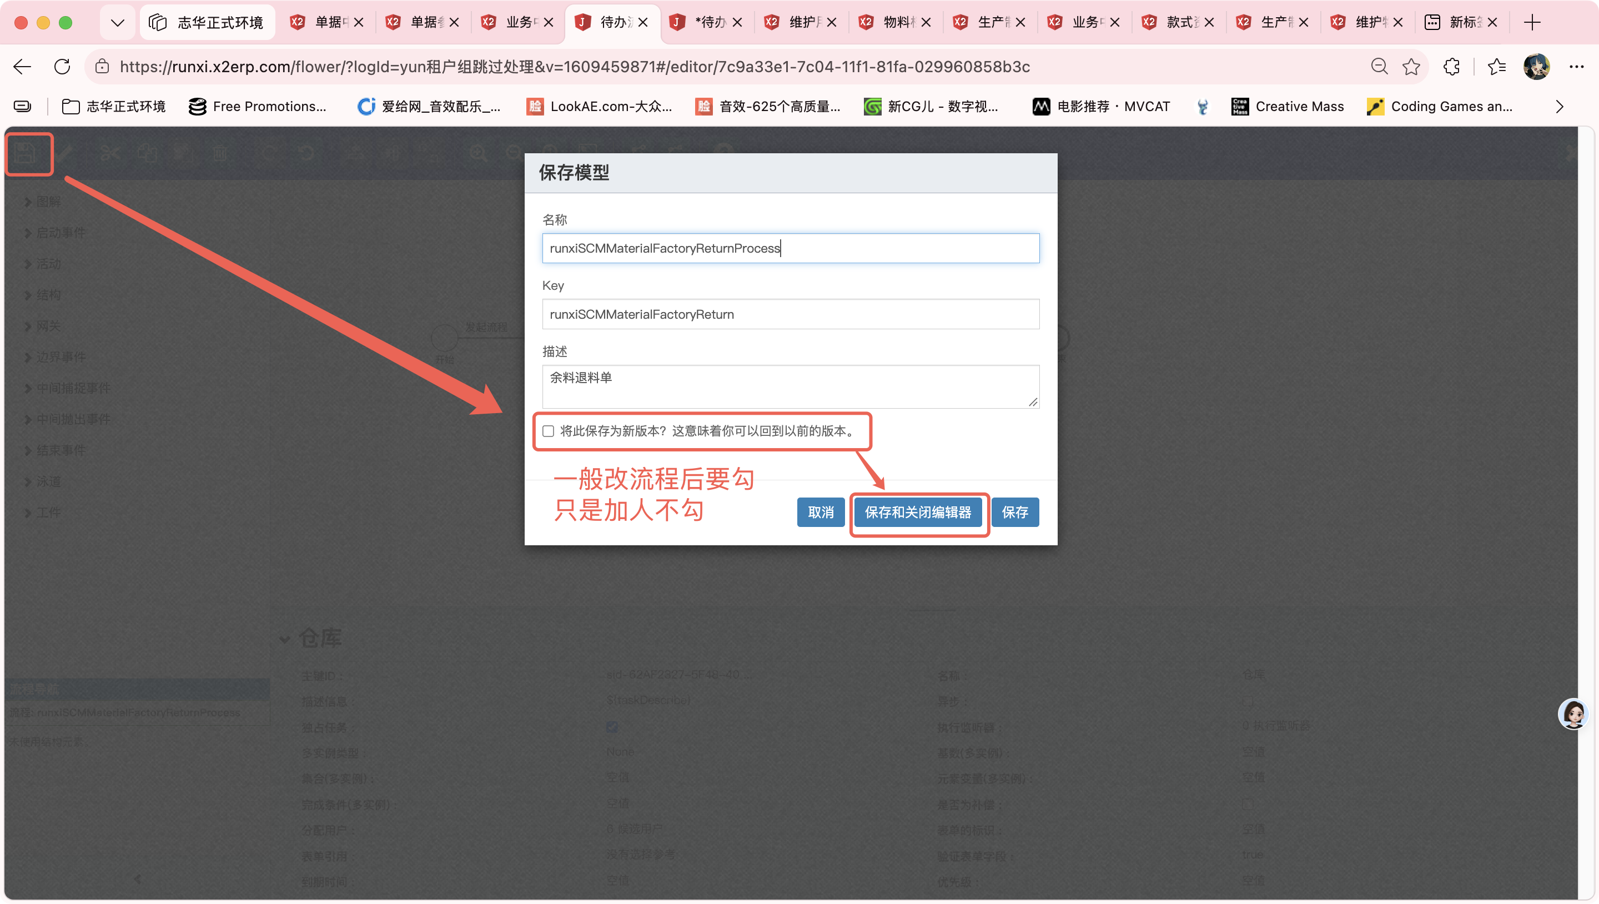Open the browser settings and more menu
This screenshot has height=904, width=1599.
coord(1577,67)
